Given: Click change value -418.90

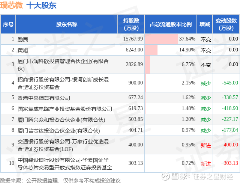Looking at the screenshot, I should coord(230,108).
